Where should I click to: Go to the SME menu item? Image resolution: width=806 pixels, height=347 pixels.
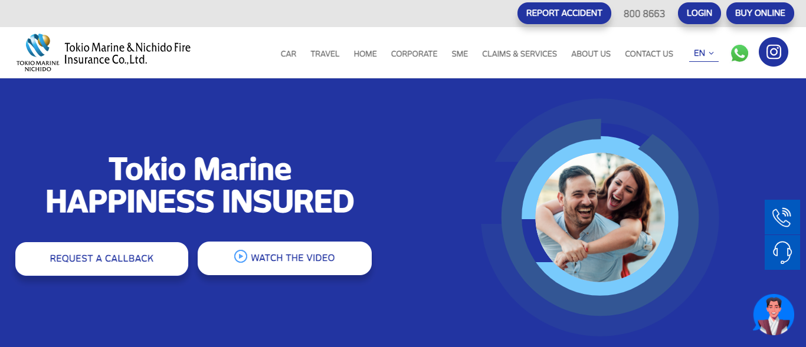pos(460,54)
